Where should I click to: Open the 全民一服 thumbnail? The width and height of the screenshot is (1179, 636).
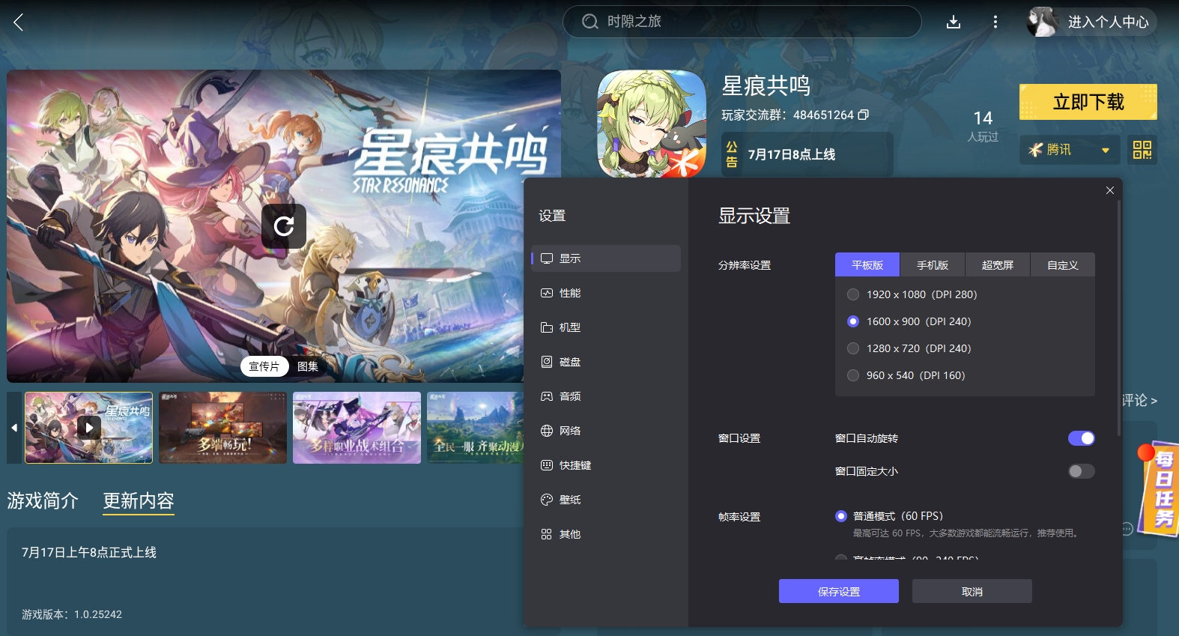[475, 428]
